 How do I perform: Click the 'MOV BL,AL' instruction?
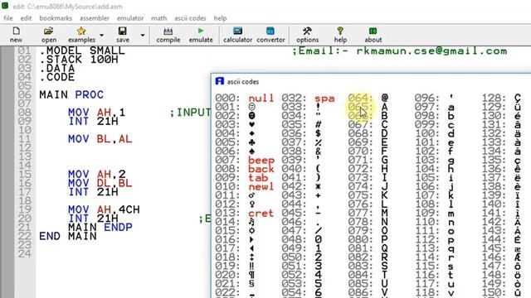pyautogui.click(x=100, y=139)
